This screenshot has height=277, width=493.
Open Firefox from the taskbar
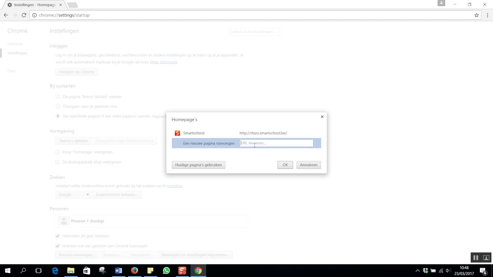coord(134,270)
